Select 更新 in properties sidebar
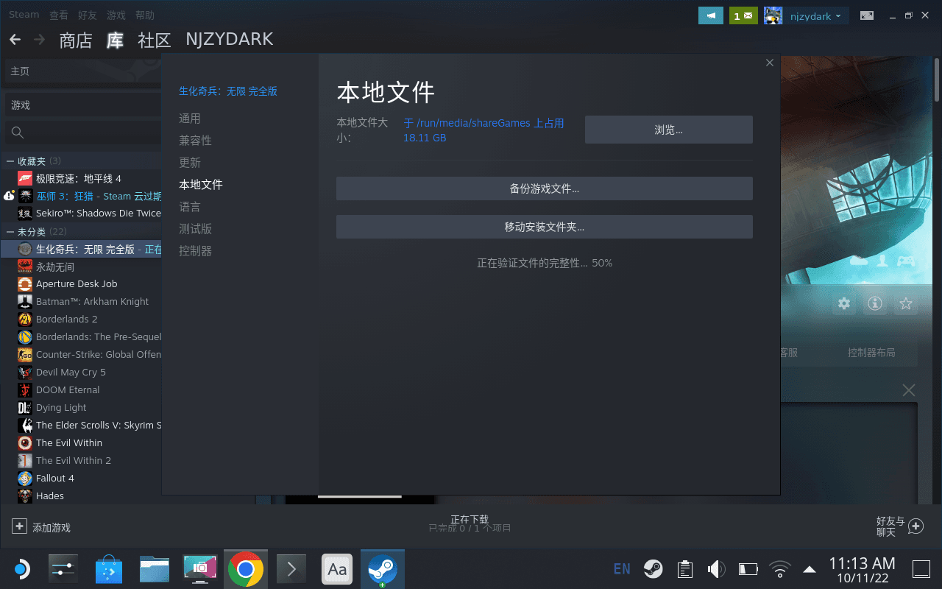Viewport: 942px width, 589px height. coord(190,163)
